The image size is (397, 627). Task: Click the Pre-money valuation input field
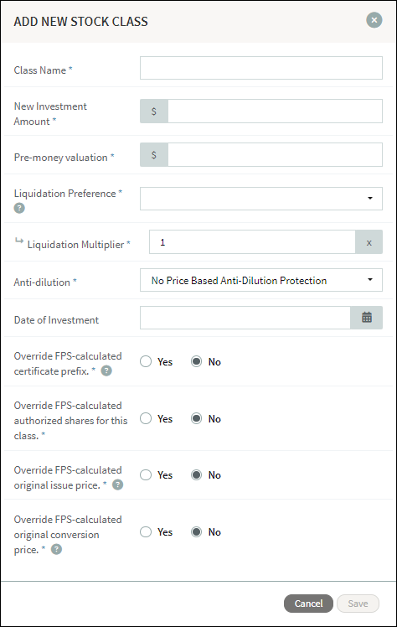(276, 155)
